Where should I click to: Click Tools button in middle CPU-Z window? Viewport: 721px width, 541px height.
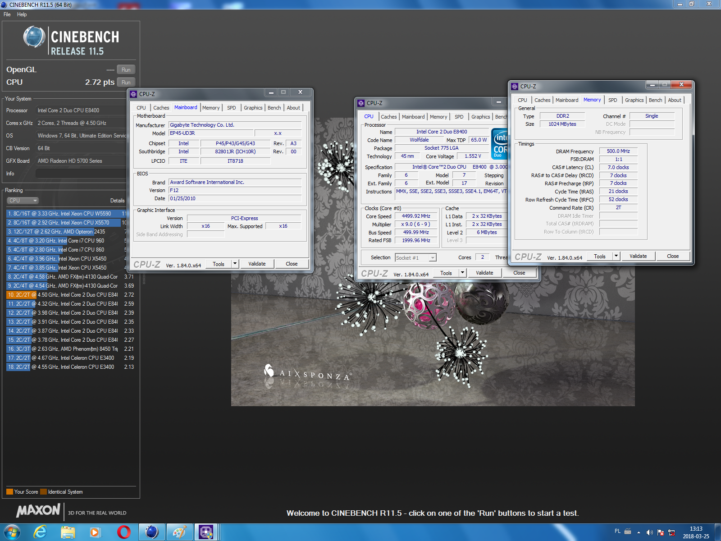pyautogui.click(x=446, y=273)
